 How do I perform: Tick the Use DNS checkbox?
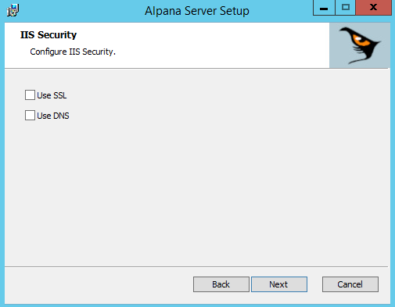pos(30,115)
